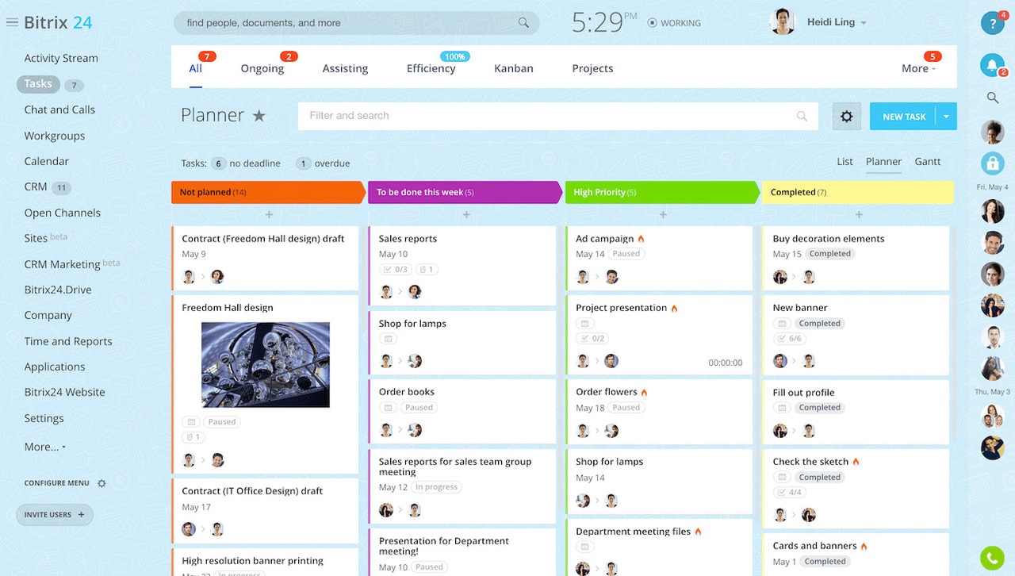Open Contract (IT Office Design) draft task

(252, 491)
